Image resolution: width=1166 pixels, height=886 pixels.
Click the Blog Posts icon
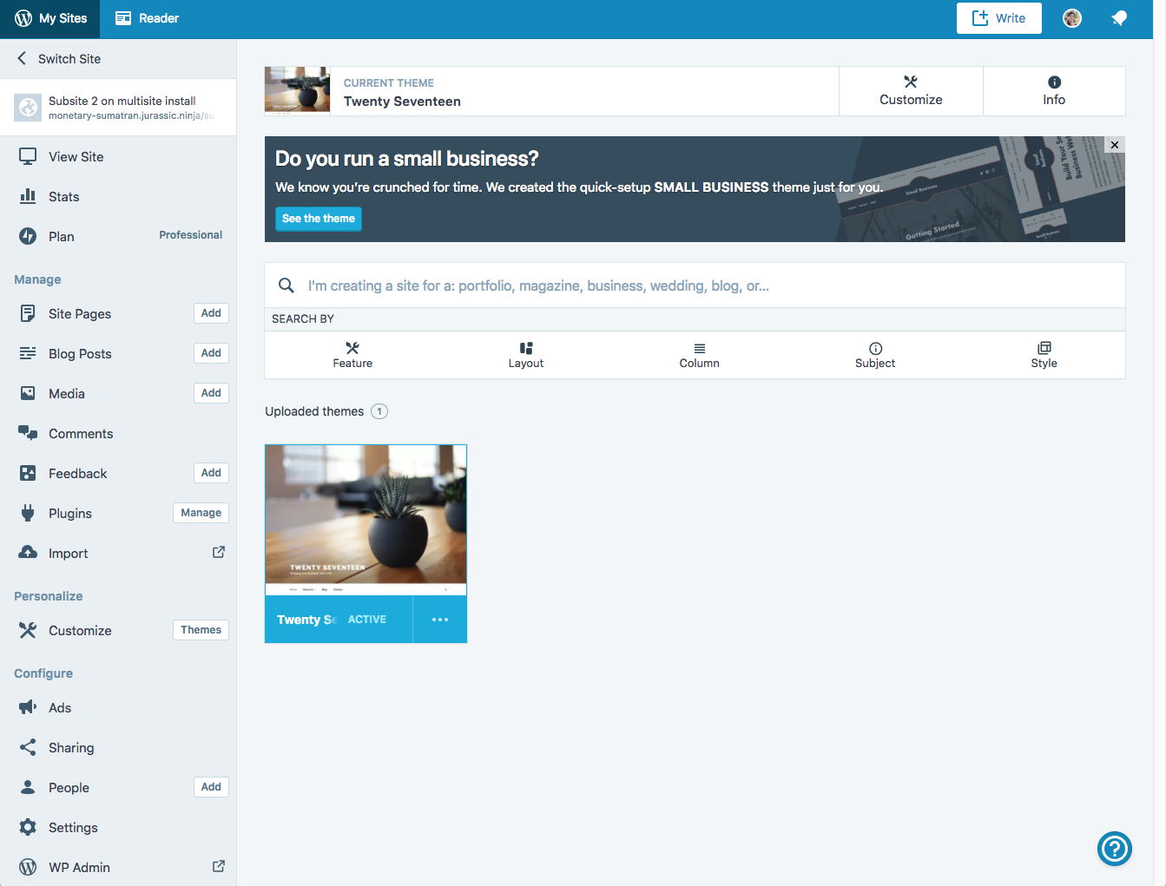[x=28, y=353]
